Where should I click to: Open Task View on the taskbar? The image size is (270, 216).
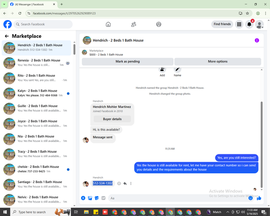tap(76, 212)
